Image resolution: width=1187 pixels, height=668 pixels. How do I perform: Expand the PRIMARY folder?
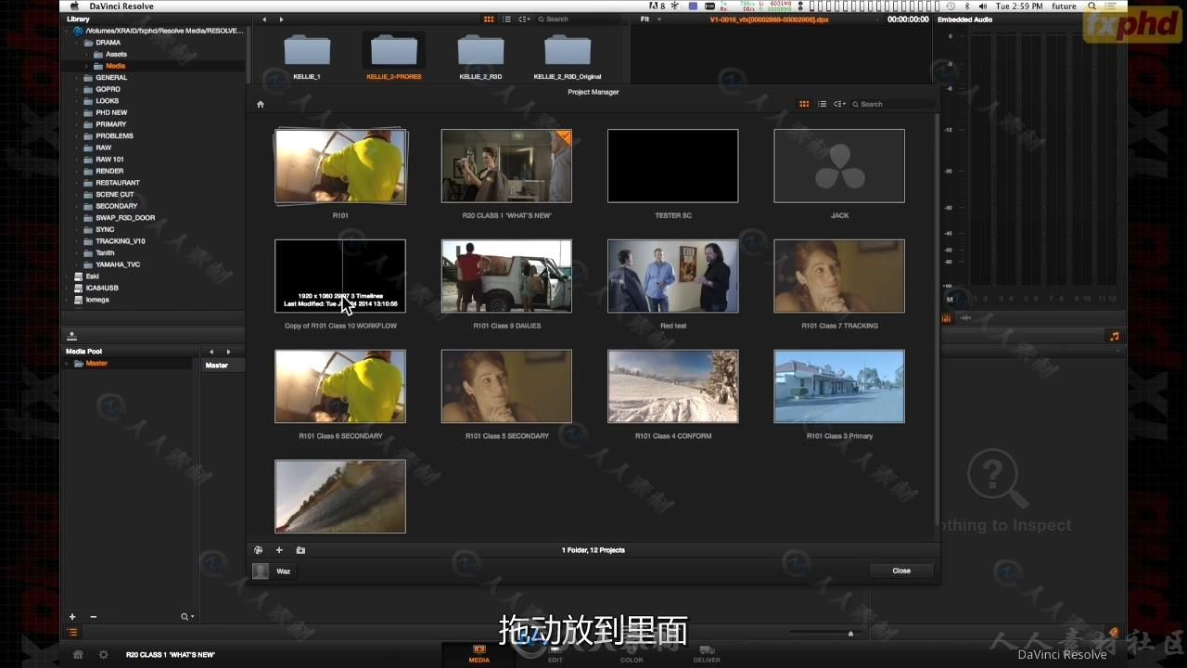click(77, 124)
